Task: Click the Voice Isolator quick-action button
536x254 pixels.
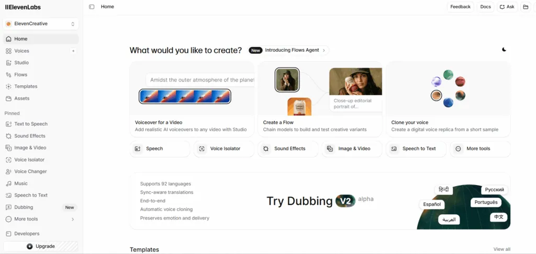Action: pos(224,149)
